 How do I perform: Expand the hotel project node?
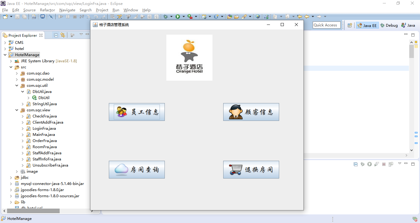[x=5, y=49]
